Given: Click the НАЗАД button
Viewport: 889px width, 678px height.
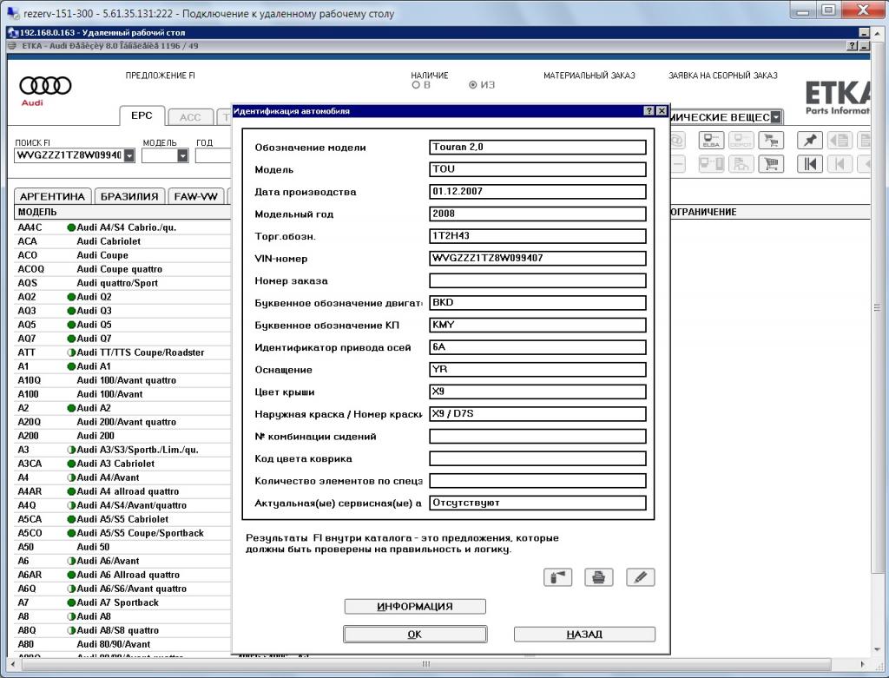Looking at the screenshot, I should tap(584, 635).
